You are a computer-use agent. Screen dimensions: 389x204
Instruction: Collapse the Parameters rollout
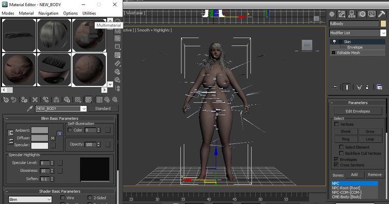click(x=332, y=103)
